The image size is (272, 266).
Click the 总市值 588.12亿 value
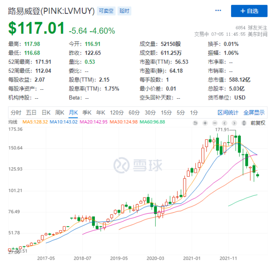[x=240, y=80]
